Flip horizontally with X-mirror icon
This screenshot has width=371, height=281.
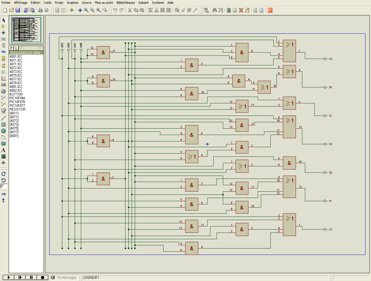pyautogui.click(x=3, y=194)
